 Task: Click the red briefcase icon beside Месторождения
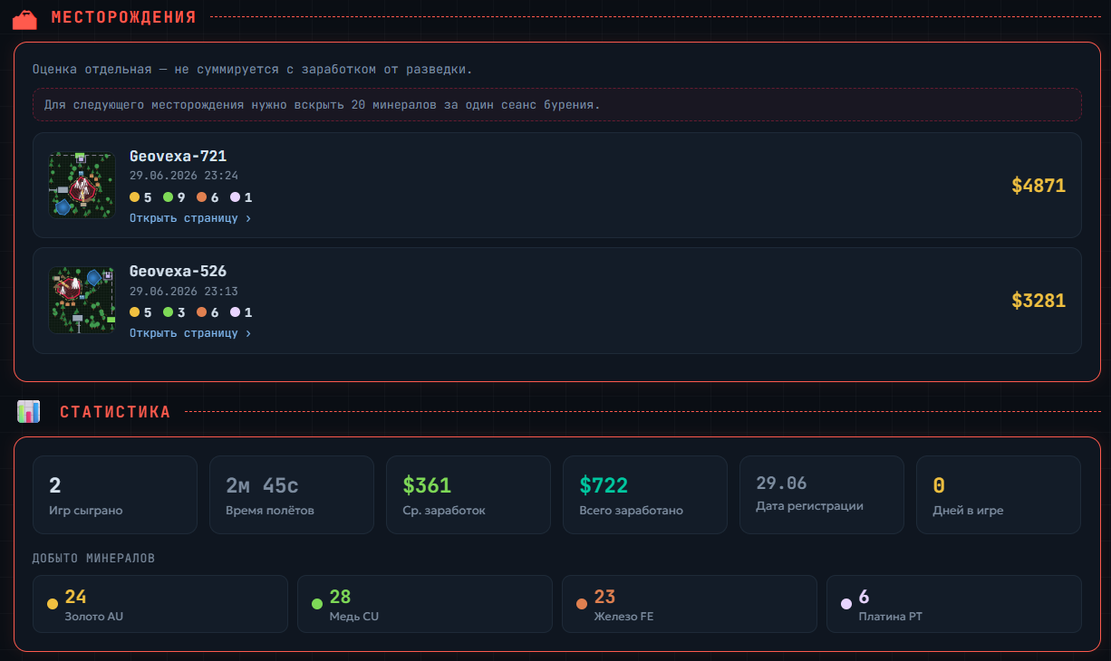(25, 17)
